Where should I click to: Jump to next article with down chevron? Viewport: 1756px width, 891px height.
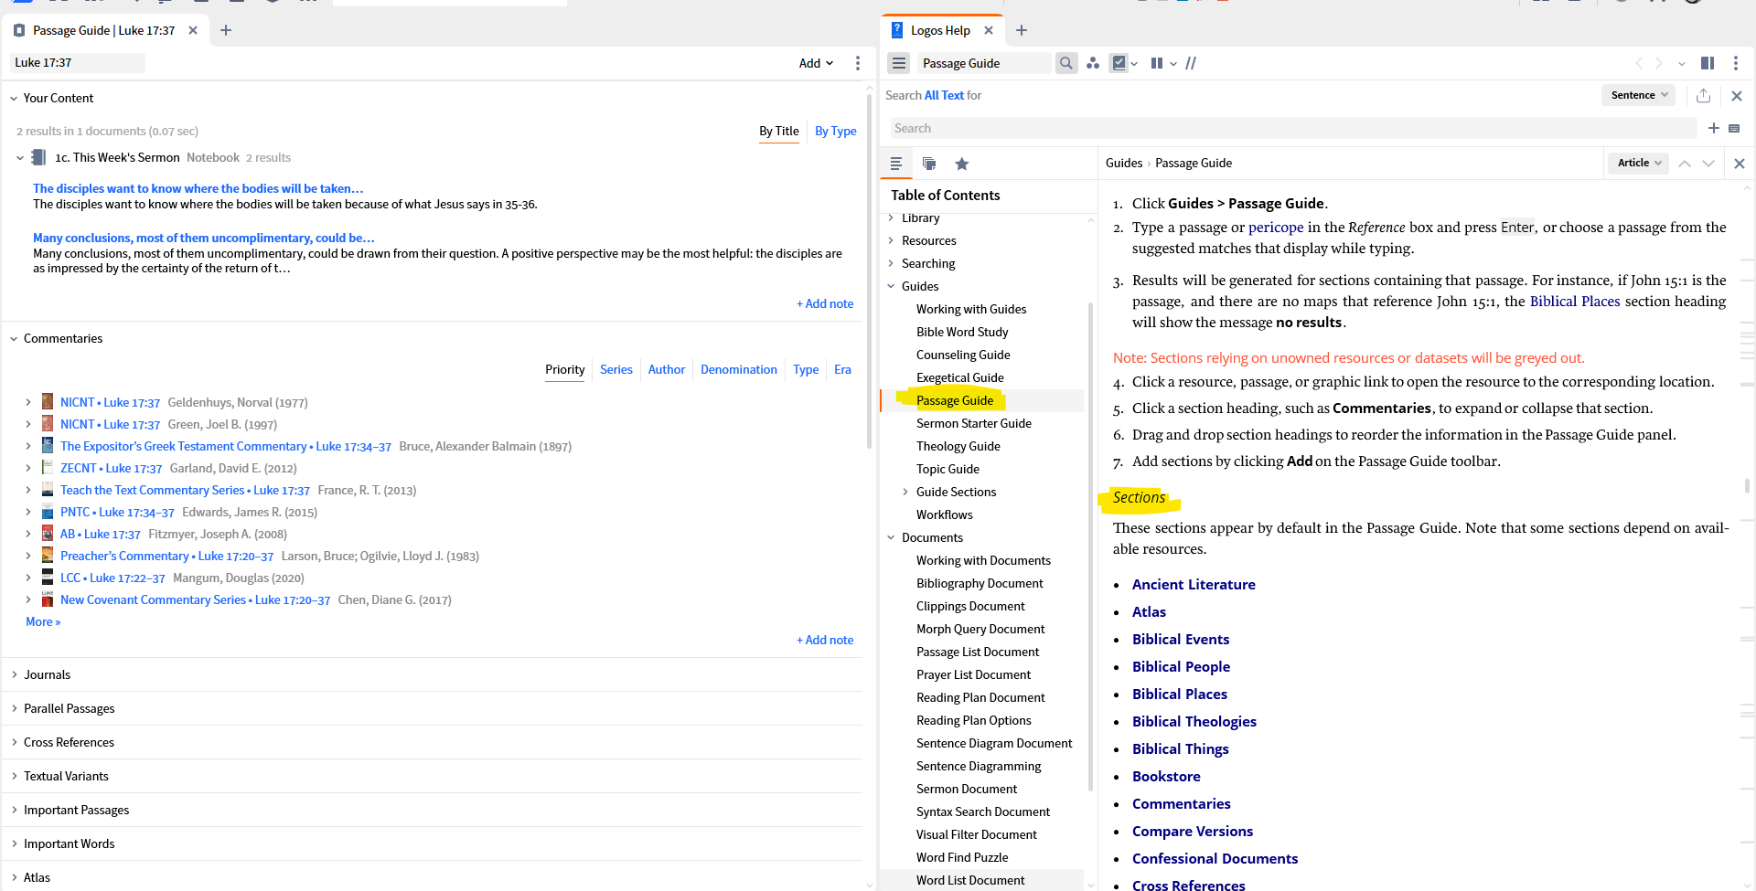pos(1708,164)
